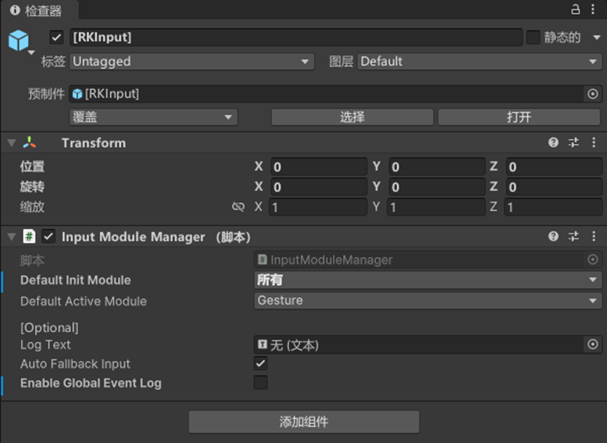The height and width of the screenshot is (443, 607).
Task: Collapse the Transform component foldout
Action: pyautogui.click(x=11, y=143)
